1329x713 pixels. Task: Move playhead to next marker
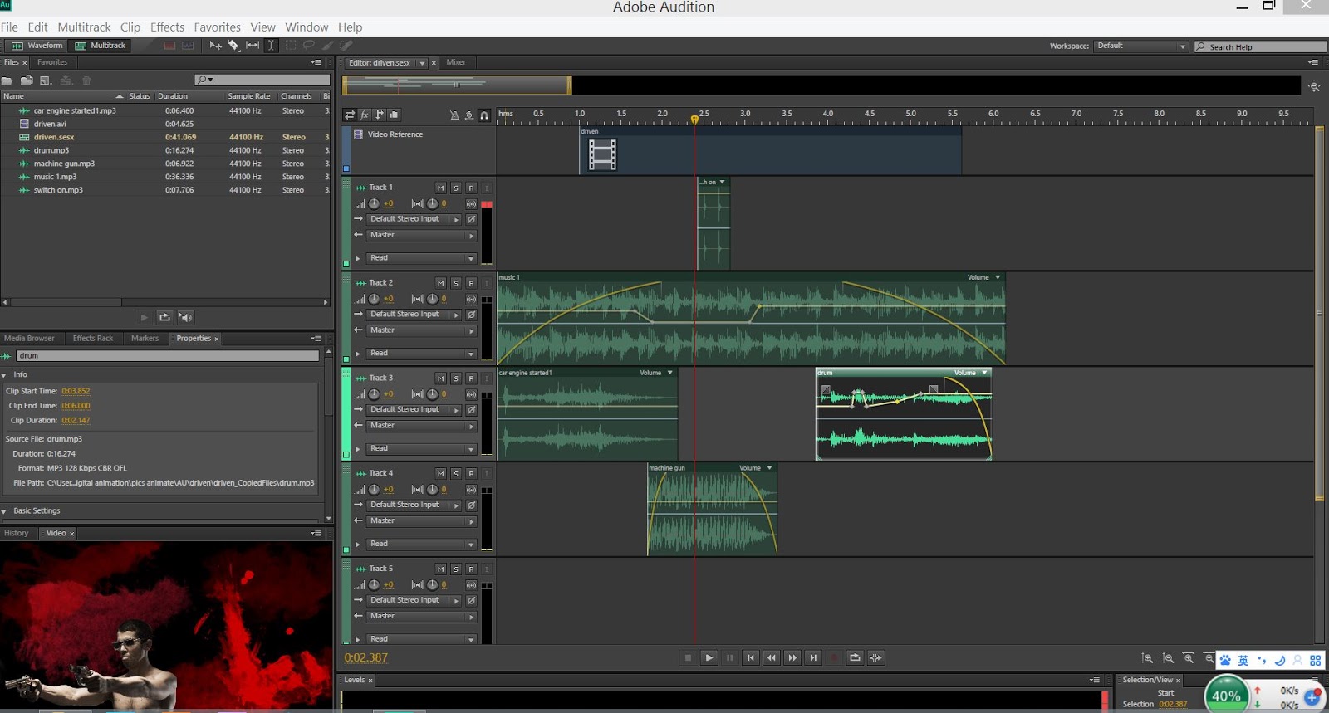tap(813, 657)
